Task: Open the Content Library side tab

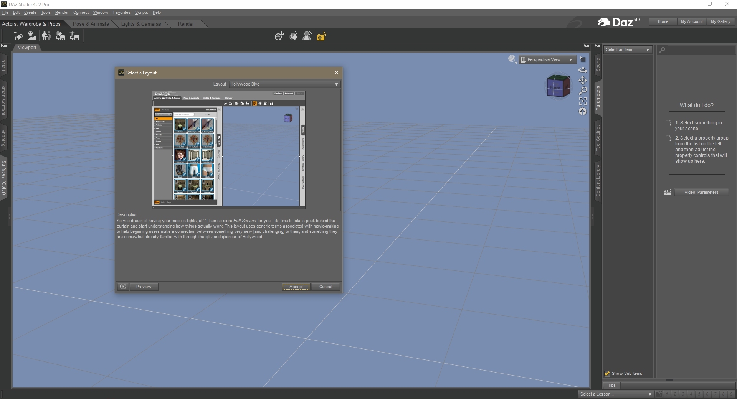Action: click(598, 180)
